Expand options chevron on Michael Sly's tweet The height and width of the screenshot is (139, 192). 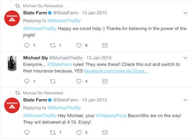coord(185,58)
